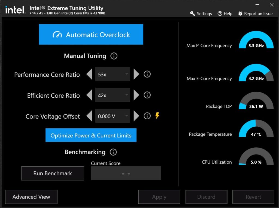Click the Max P-Core Frequency gauge
Viewport: 279px width, 208px height.
tap(256, 40)
